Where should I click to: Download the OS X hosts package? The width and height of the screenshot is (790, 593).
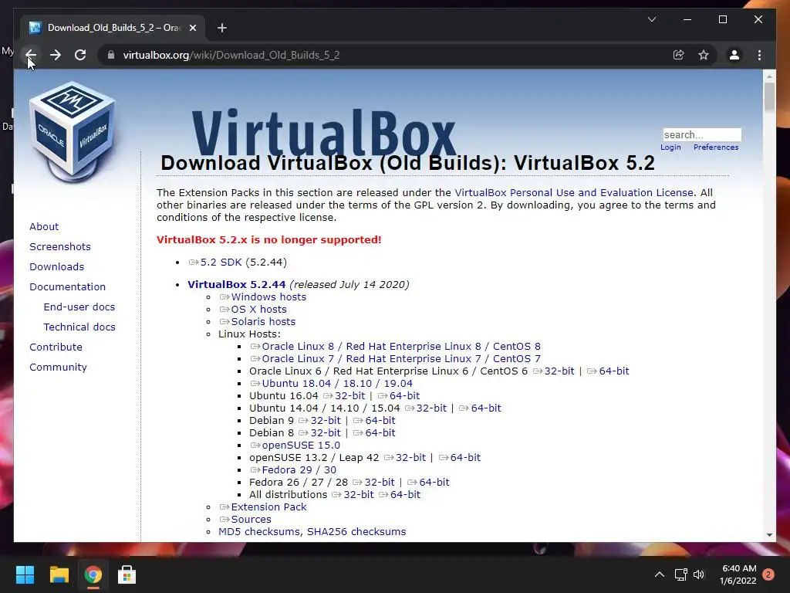click(258, 309)
